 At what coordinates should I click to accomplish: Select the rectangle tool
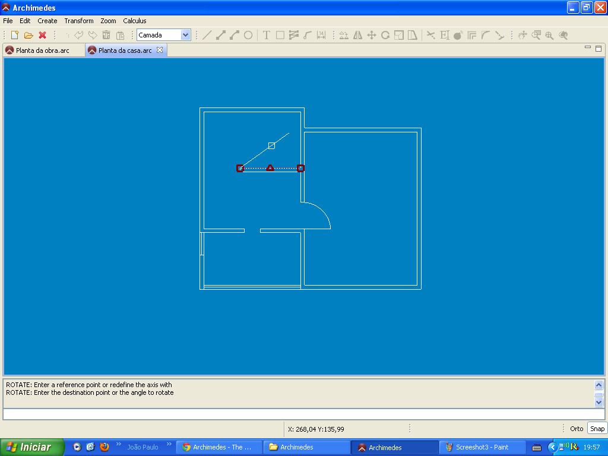coord(280,35)
